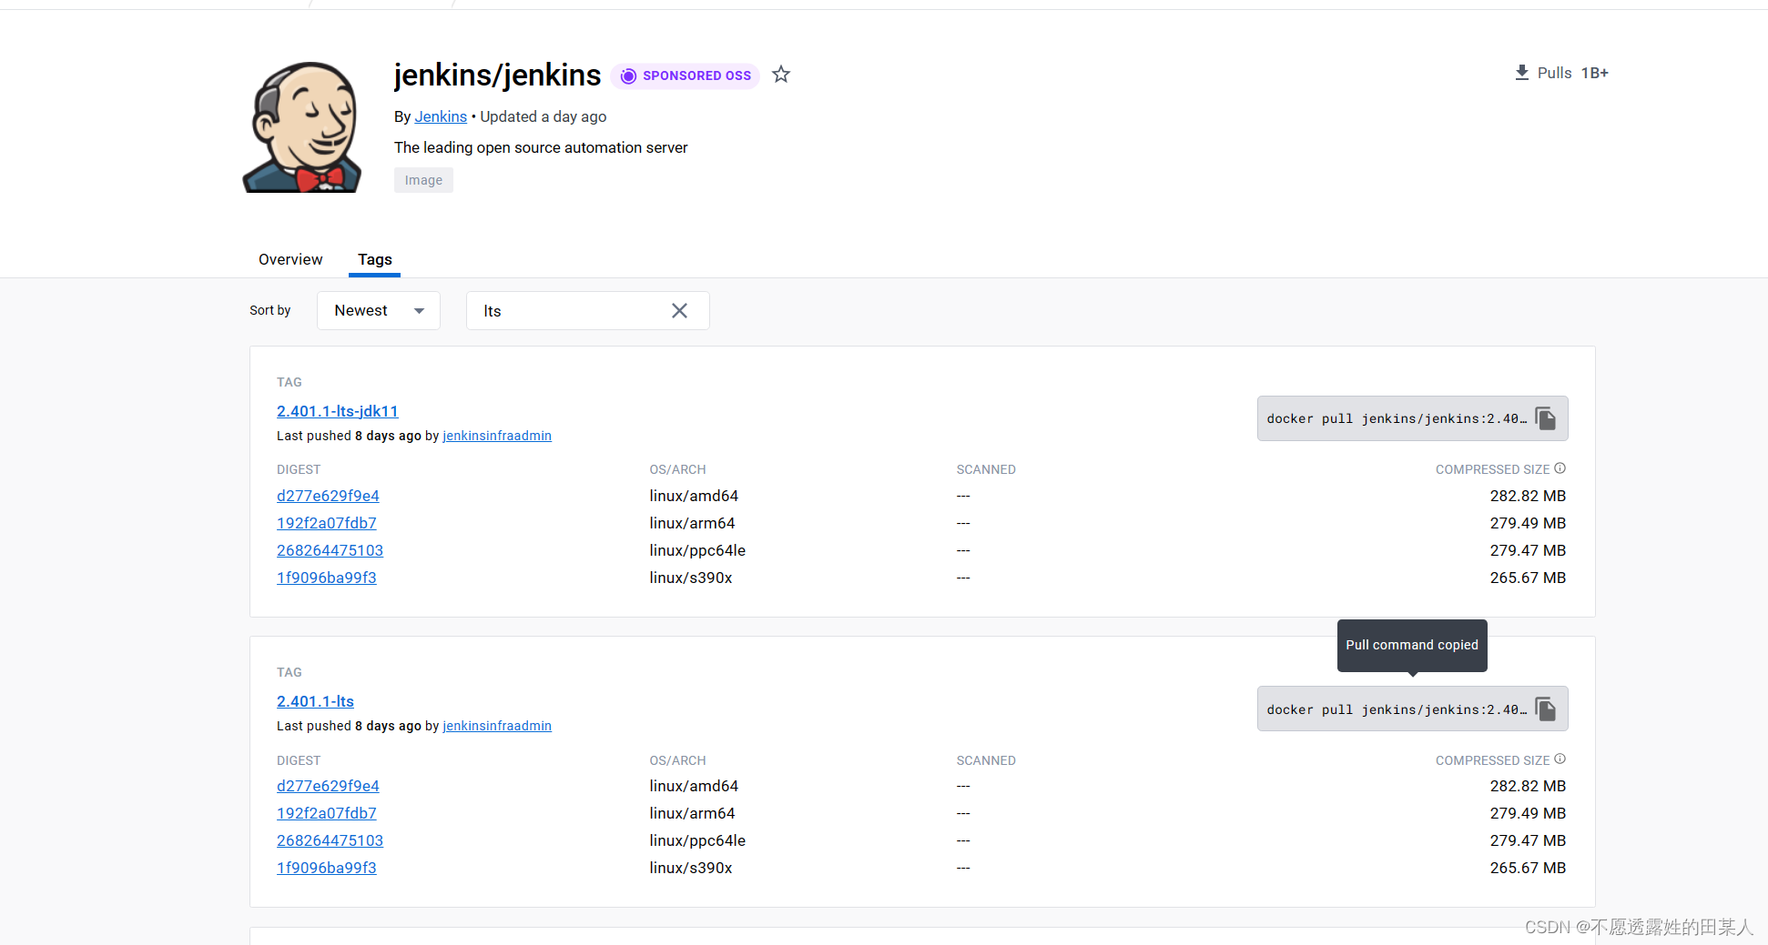Open jenkinsinfraadmin profile under 2.401.1-lts-jdk11

(497, 436)
